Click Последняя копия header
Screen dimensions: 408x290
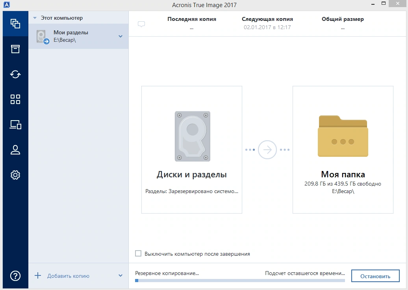192,19
